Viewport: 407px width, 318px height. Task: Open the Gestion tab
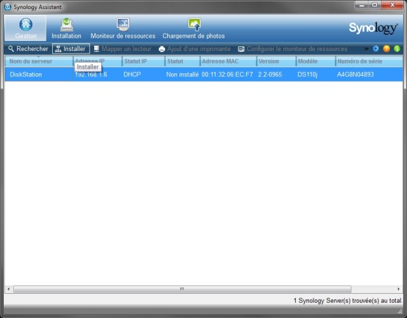pyautogui.click(x=25, y=28)
